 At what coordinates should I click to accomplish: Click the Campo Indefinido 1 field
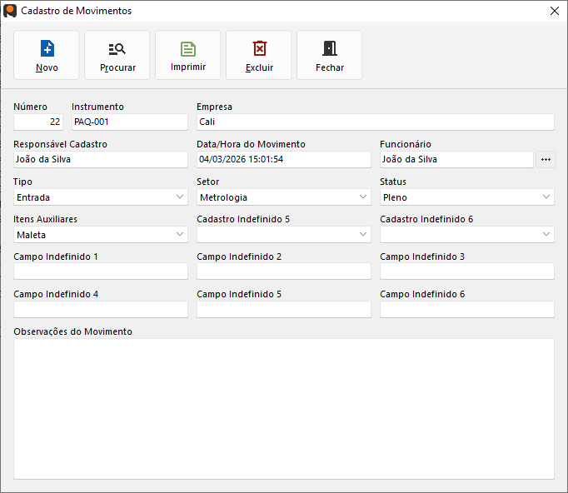pos(101,271)
